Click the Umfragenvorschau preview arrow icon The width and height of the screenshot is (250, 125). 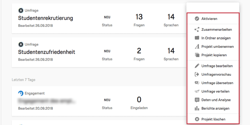click(197, 74)
